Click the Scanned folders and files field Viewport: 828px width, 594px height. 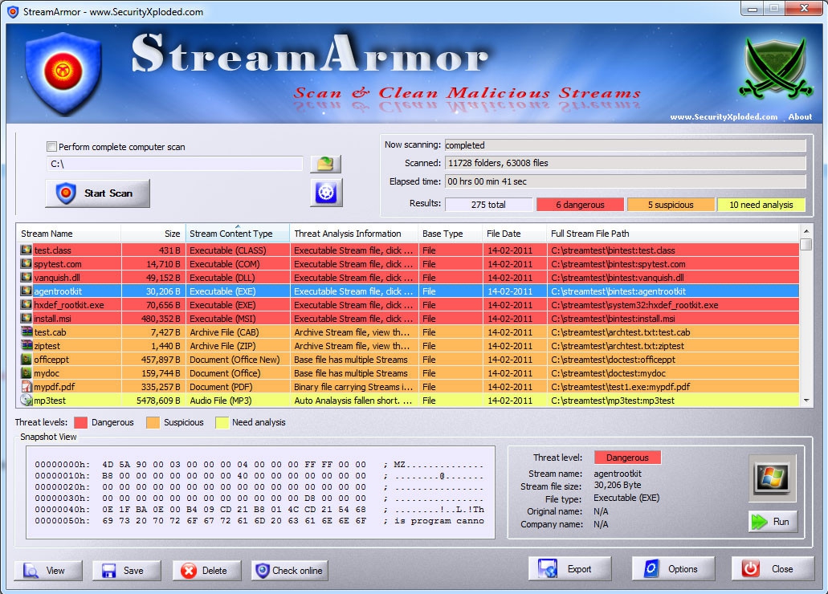pyautogui.click(x=626, y=163)
